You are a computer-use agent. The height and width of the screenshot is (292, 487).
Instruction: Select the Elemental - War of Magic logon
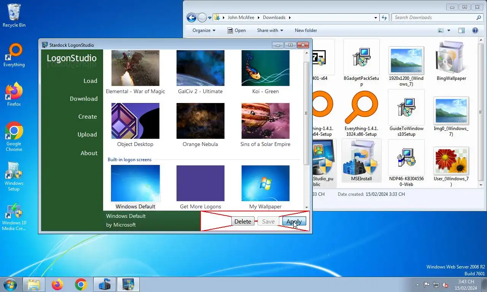(x=135, y=72)
